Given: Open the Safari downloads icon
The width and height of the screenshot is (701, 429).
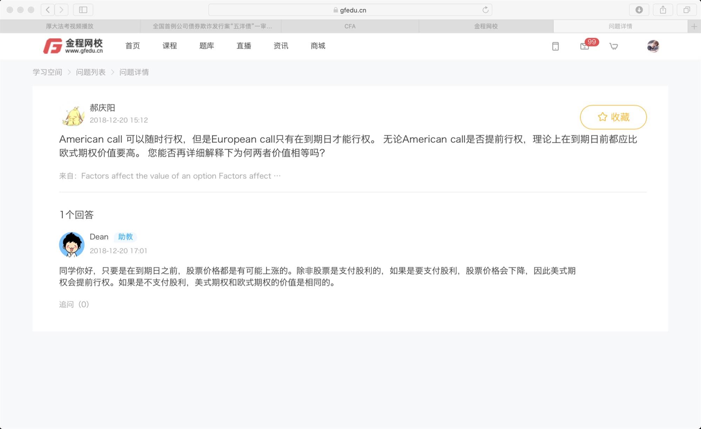Looking at the screenshot, I should 639,10.
